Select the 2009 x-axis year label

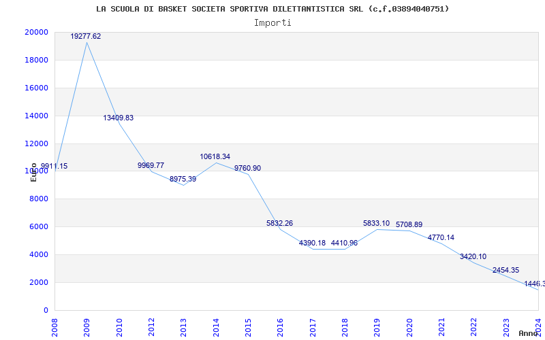(87, 328)
